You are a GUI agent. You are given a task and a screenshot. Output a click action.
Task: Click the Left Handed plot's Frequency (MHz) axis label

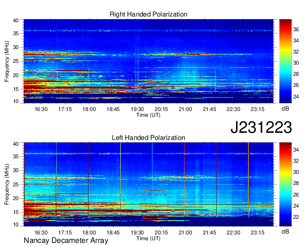pyautogui.click(x=7, y=184)
